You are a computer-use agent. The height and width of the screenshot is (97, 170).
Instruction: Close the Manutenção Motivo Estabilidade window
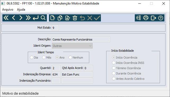[x=164, y=3]
